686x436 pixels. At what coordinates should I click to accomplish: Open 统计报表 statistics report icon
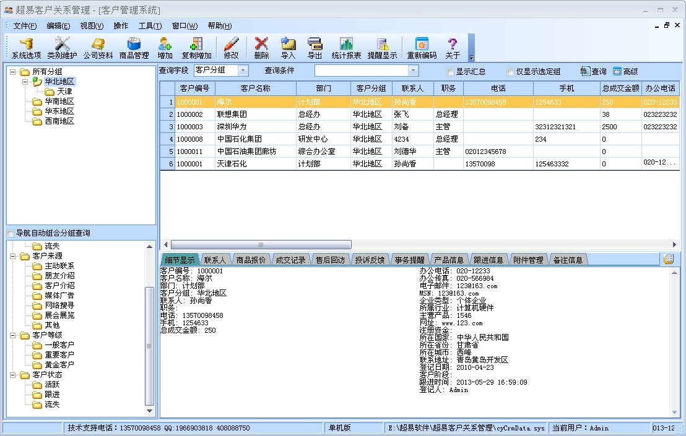coord(346,48)
